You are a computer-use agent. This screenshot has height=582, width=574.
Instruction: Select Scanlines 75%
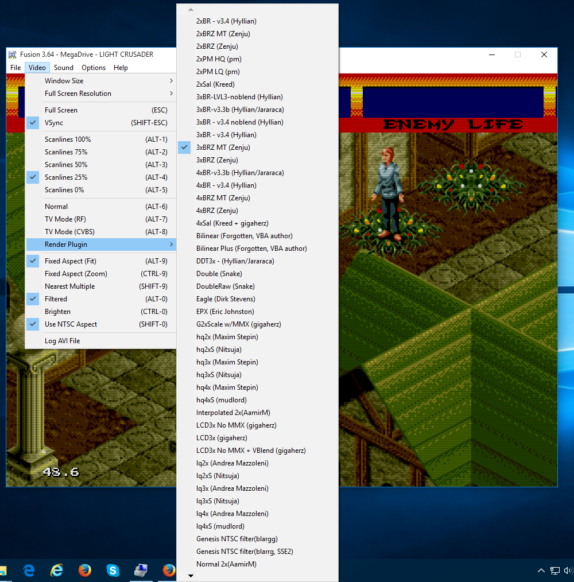(x=100, y=152)
